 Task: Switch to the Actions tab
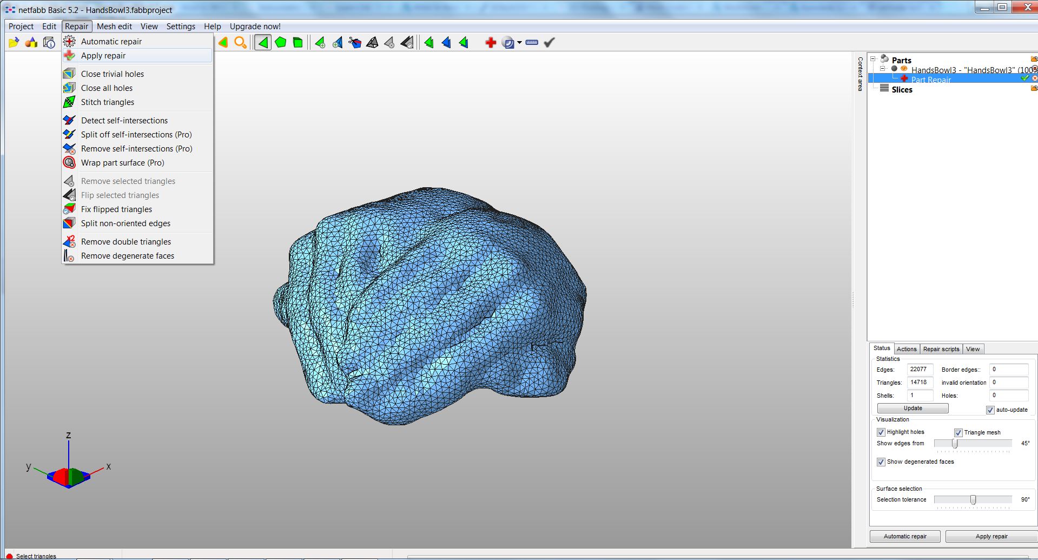(907, 349)
